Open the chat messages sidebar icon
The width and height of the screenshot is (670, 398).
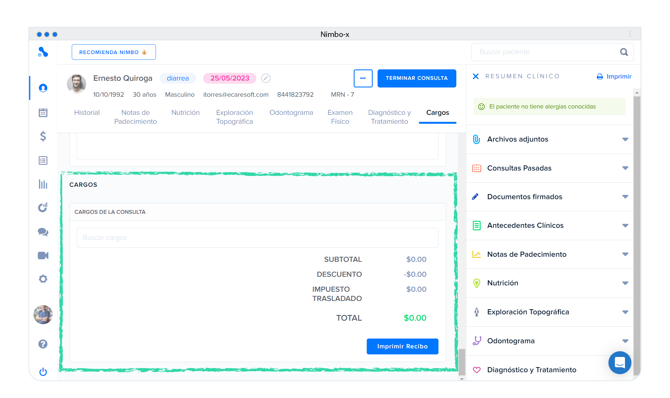tap(43, 232)
